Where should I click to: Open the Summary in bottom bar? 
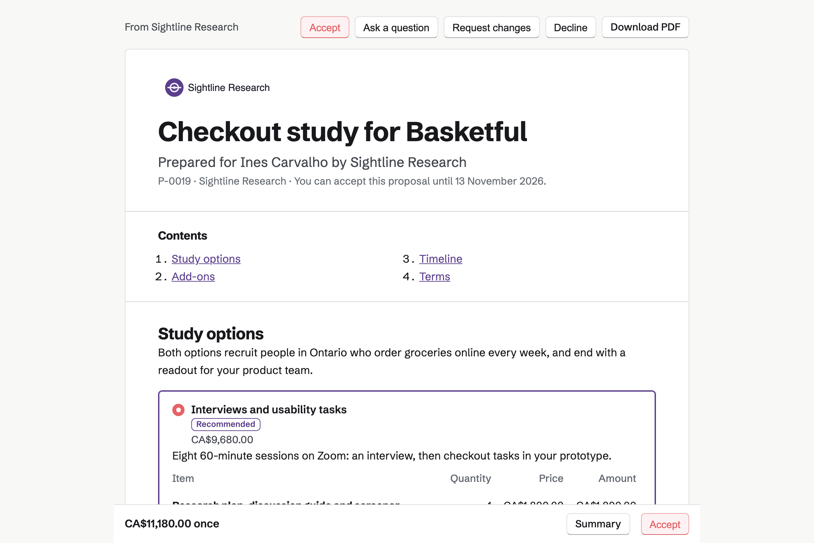pyautogui.click(x=598, y=524)
